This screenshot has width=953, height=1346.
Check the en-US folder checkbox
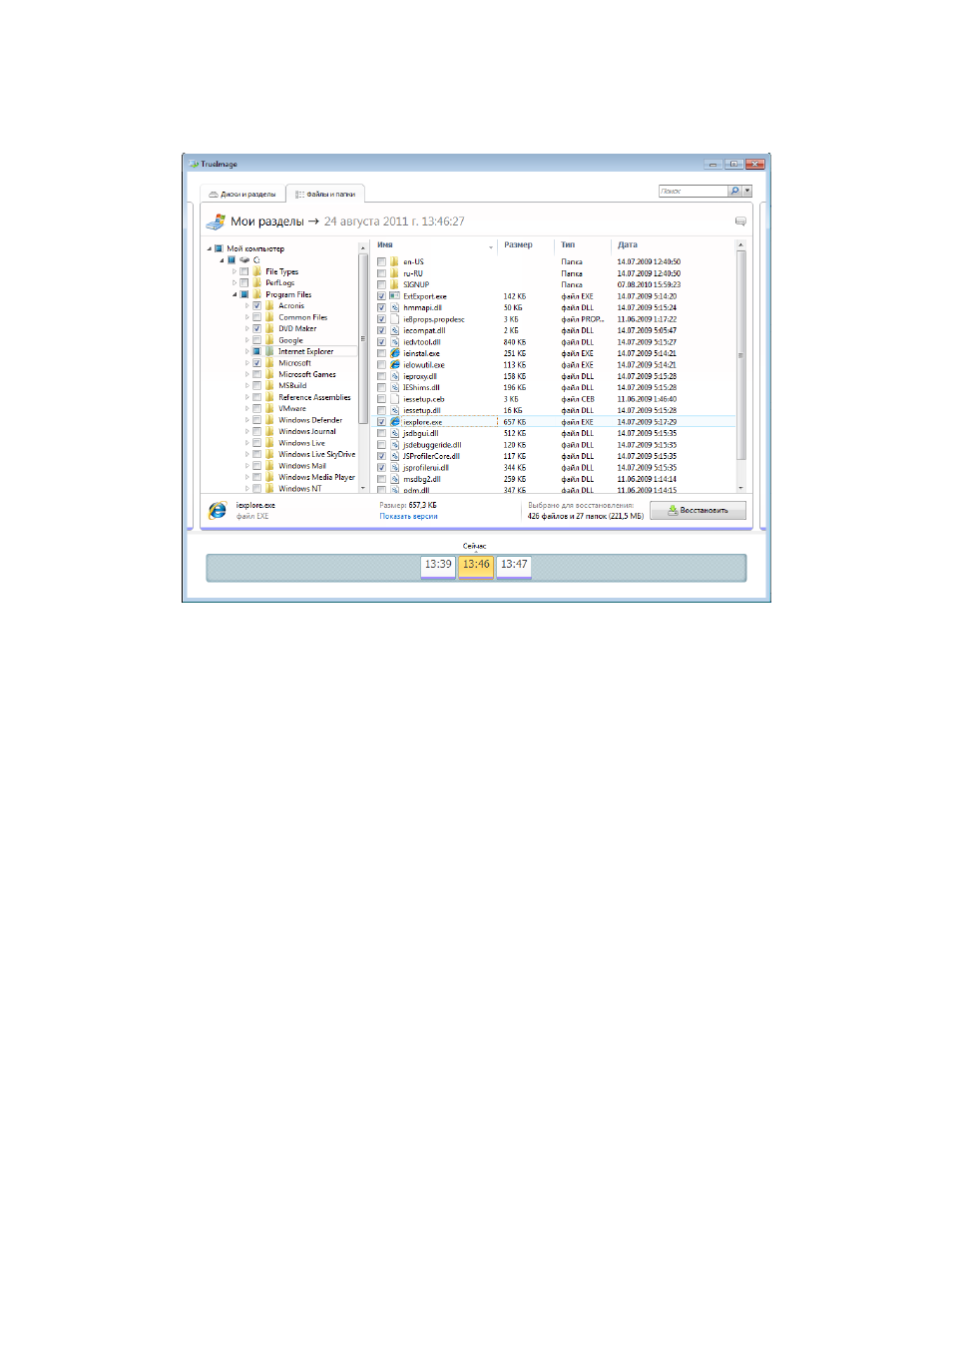tap(381, 262)
